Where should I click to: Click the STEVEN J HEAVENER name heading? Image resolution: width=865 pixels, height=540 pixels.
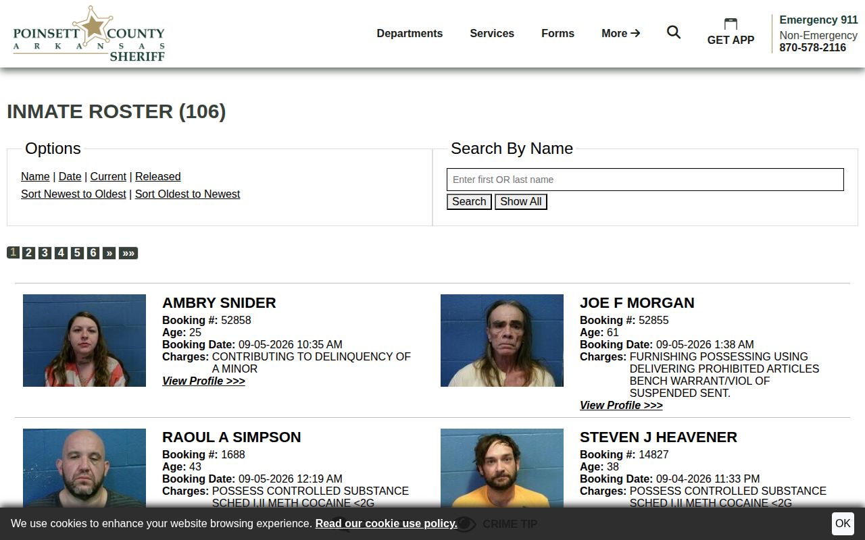pyautogui.click(x=658, y=437)
